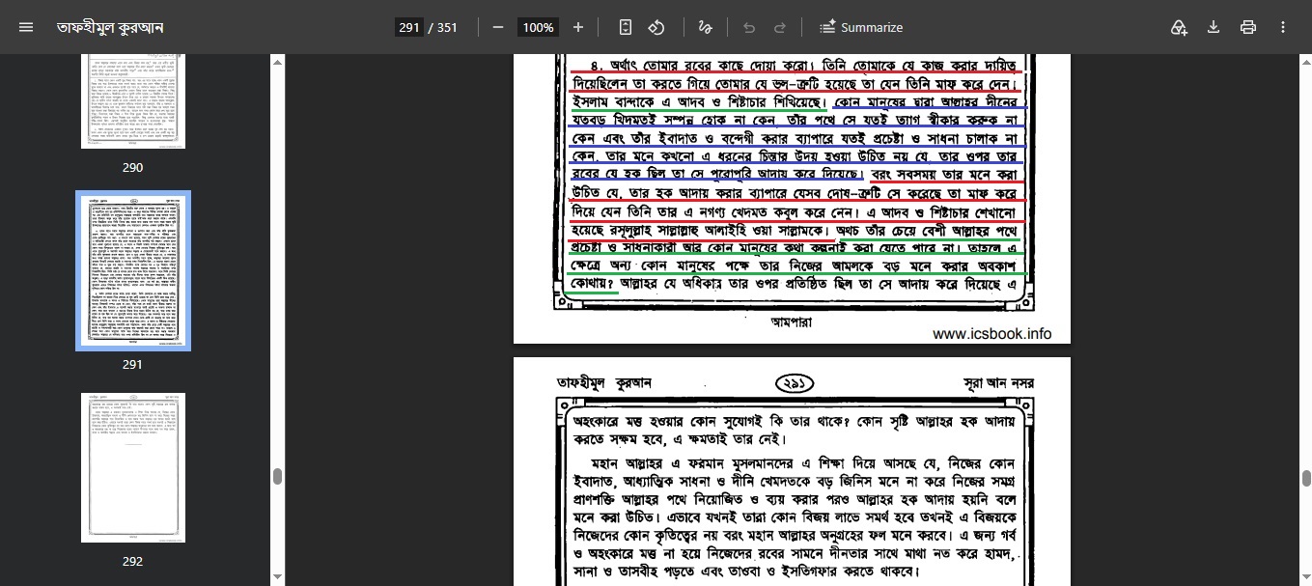The width and height of the screenshot is (1312, 586).
Task: Select the page 292 thumbnail
Action: click(133, 467)
